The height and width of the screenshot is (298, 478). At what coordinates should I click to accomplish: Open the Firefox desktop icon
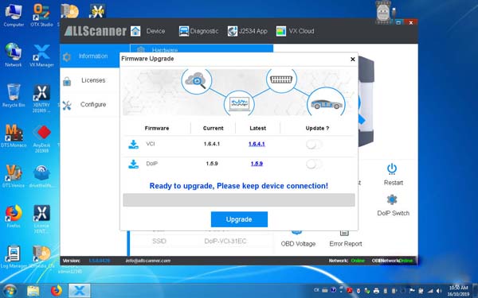pos(14,216)
